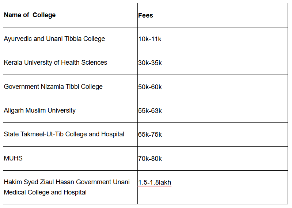Screen dimensions: 292x208
Task: Select the 50k-60k fee cell
Action: click(150, 87)
